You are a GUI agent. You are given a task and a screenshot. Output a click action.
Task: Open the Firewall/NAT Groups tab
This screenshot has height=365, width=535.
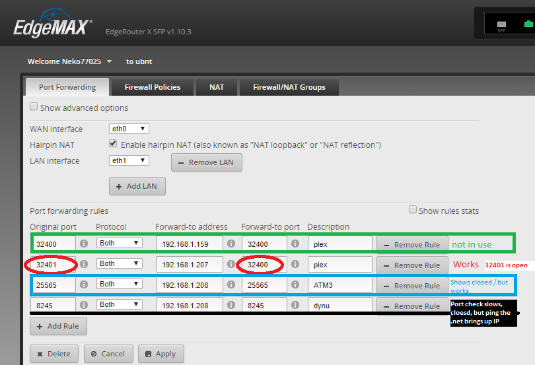290,86
